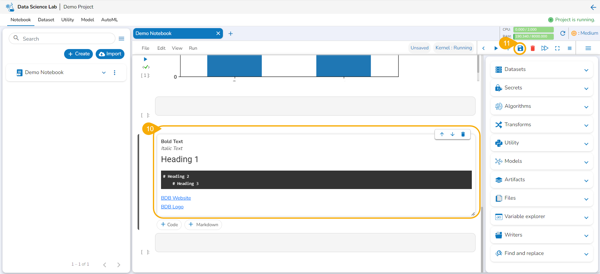This screenshot has width=600, height=274.
Task: Move the markdown cell up
Action: 442,134
